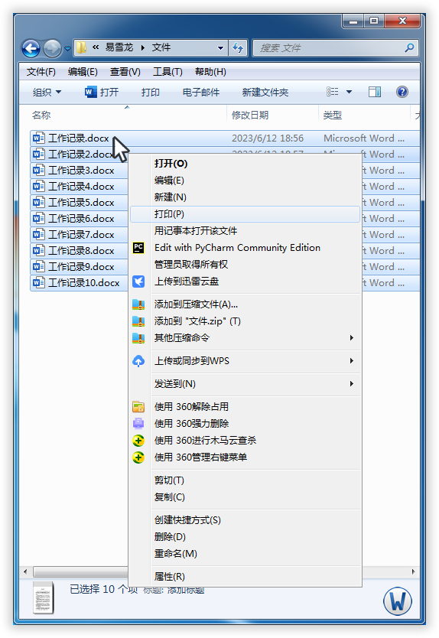Open the 文件(F) menu
This screenshot has height=638, width=439.
click(x=41, y=72)
